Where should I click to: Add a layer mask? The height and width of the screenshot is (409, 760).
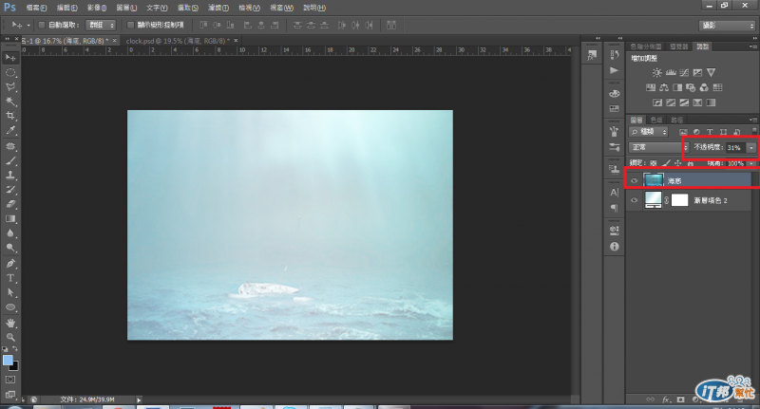coord(680,400)
